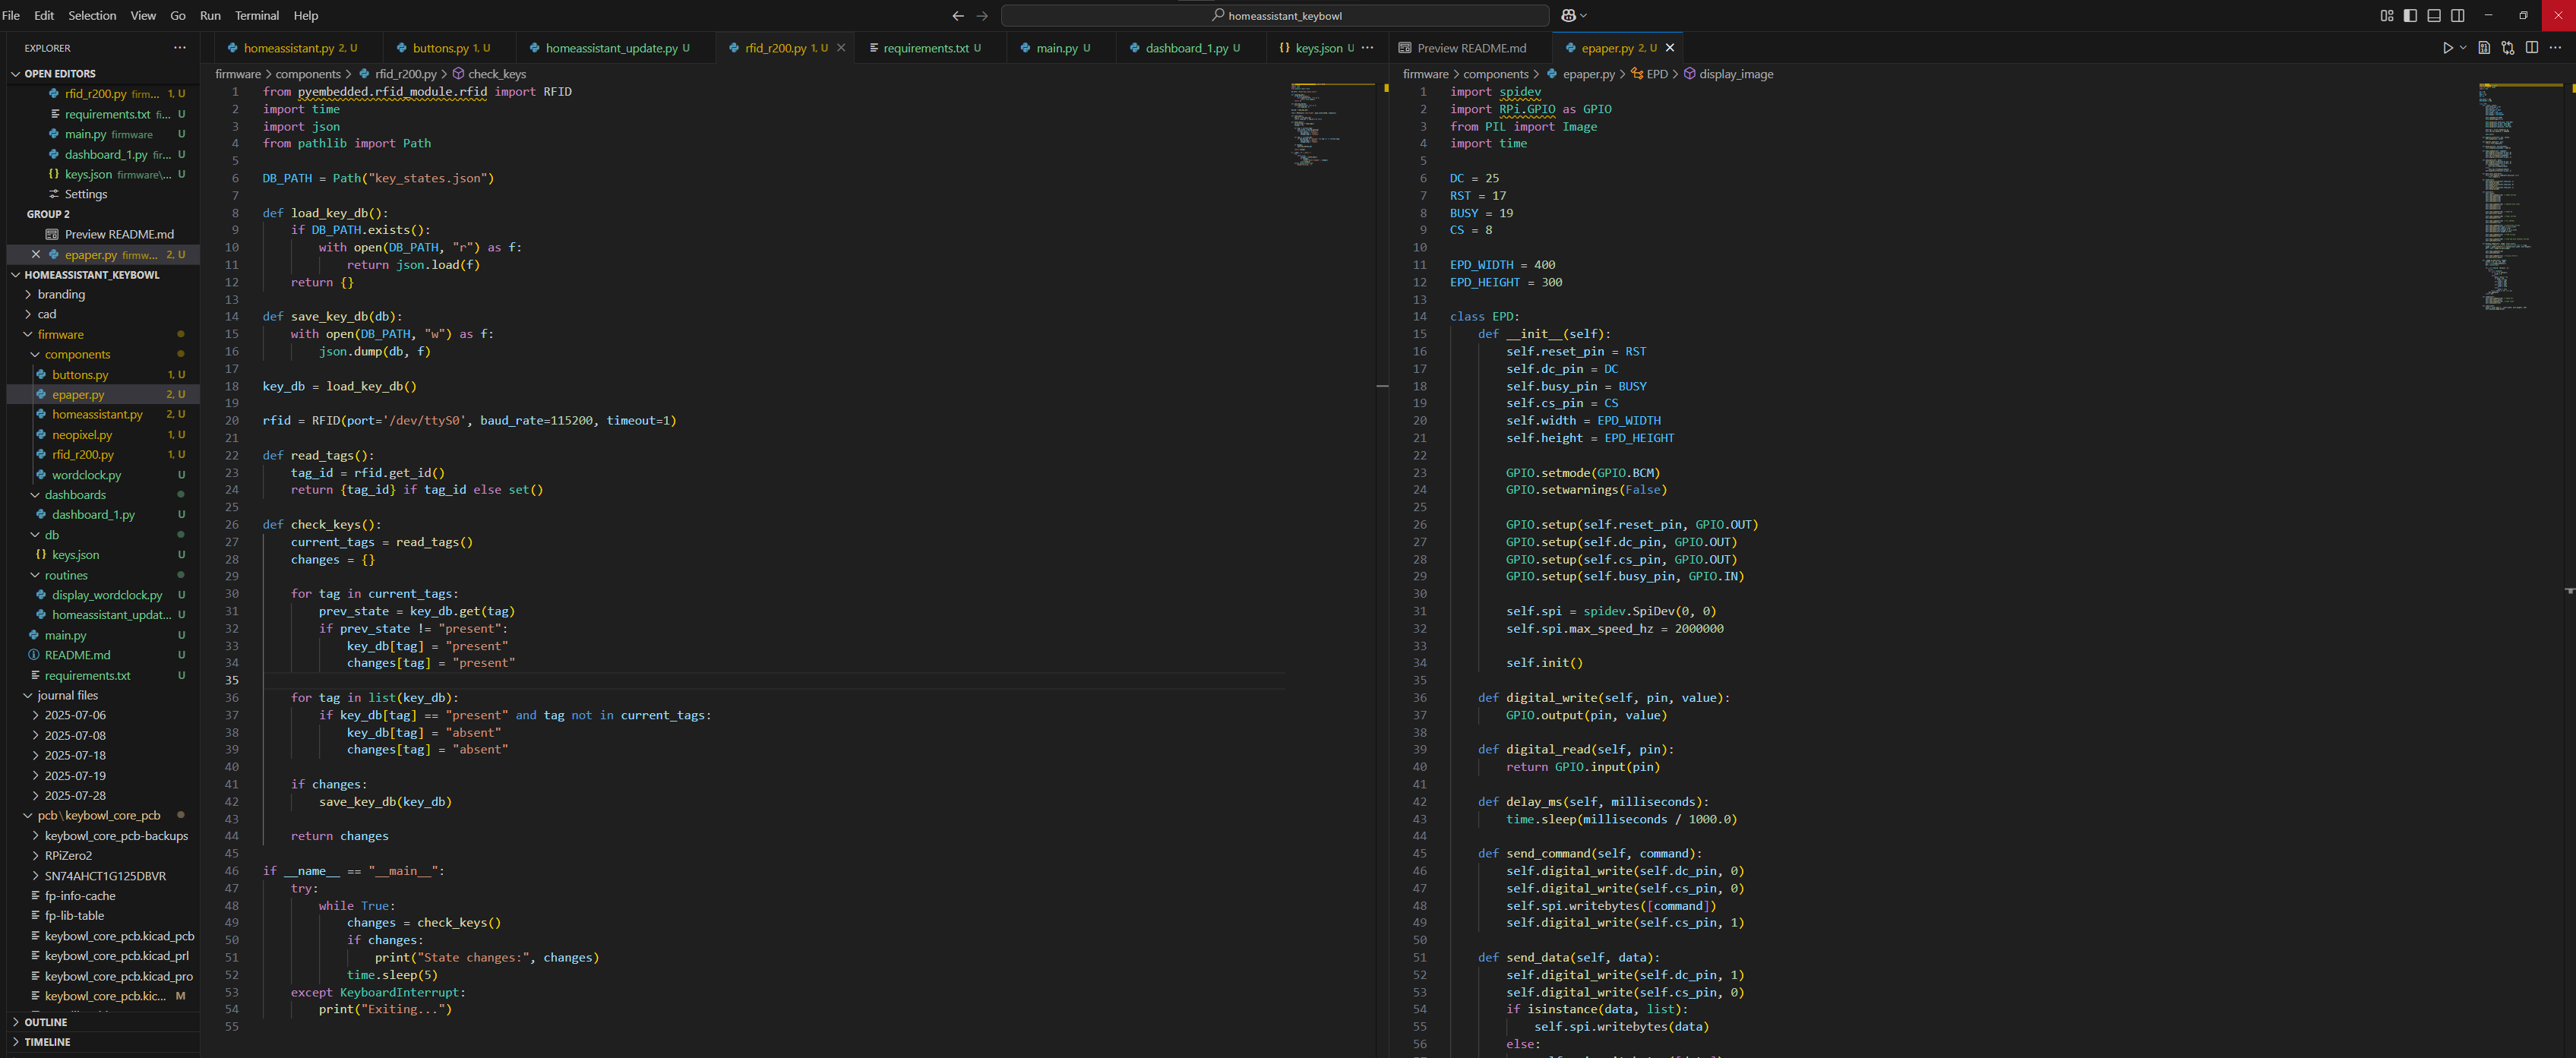Toggle primary side bar visibility
Screen dimensions: 2576x1058
pos(2411,16)
